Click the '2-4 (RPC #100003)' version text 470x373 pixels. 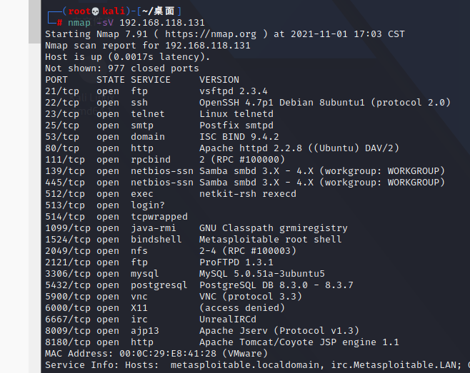248,251
